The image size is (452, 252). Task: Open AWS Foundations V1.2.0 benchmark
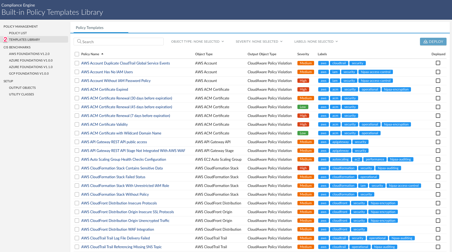click(x=29, y=54)
